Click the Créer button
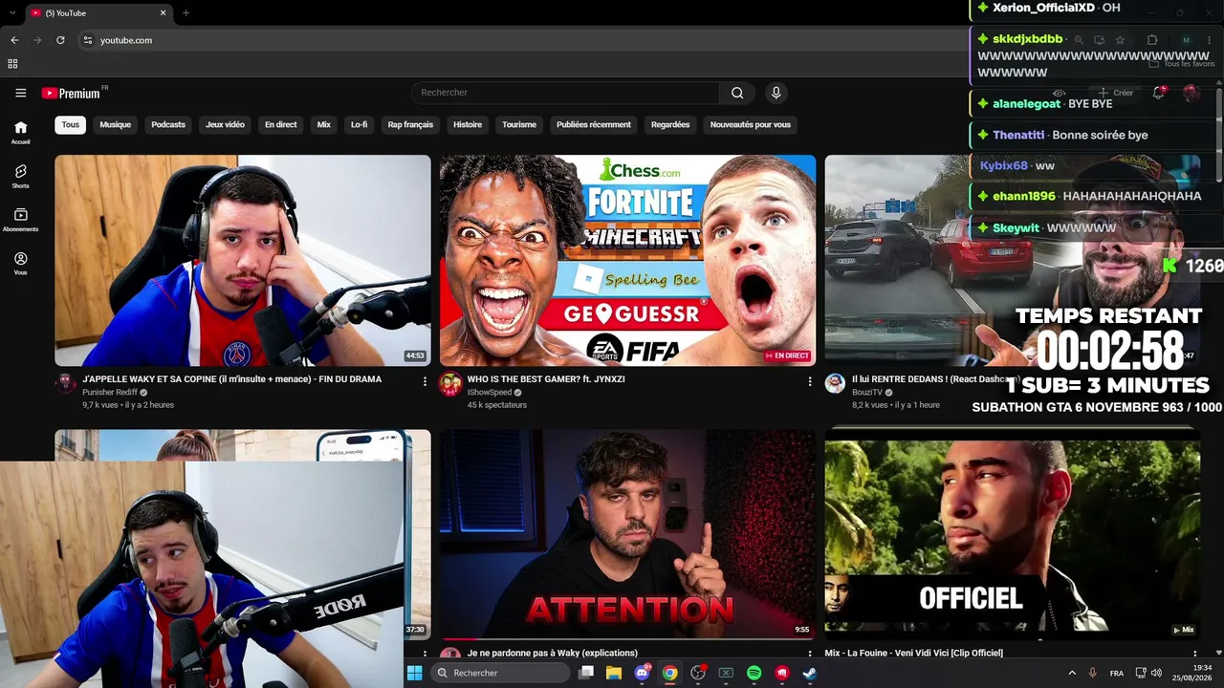Image resolution: width=1224 pixels, height=688 pixels. [x=1115, y=93]
